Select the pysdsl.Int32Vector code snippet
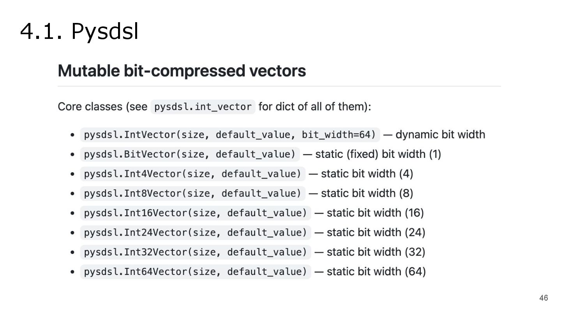The image size is (561, 315). [x=196, y=252]
